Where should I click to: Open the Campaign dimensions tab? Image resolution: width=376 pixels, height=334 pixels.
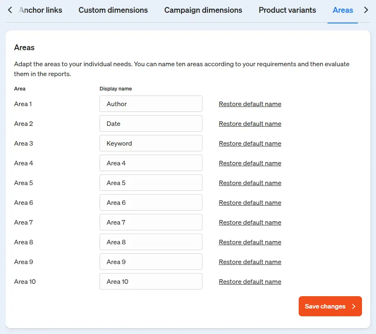(x=203, y=10)
